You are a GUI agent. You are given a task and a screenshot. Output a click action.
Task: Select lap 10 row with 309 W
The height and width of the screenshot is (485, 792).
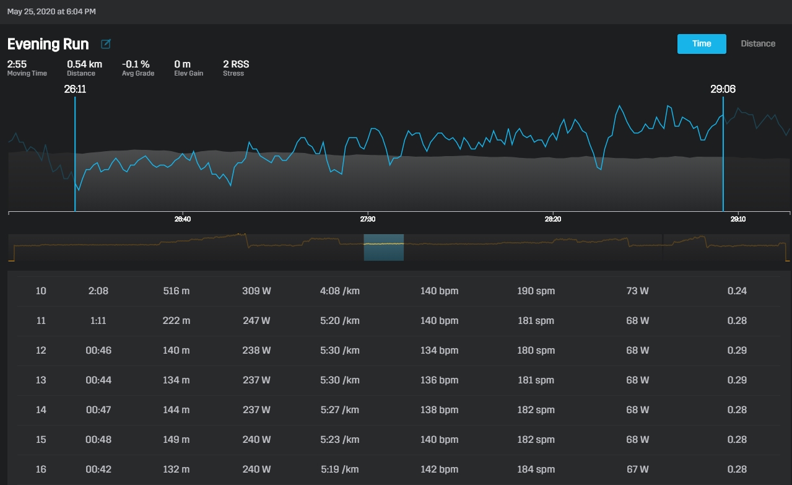[x=396, y=291]
